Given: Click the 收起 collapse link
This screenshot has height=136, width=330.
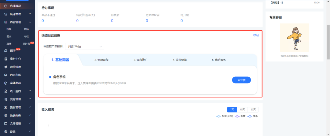Looking at the screenshot, I should point(256,35).
